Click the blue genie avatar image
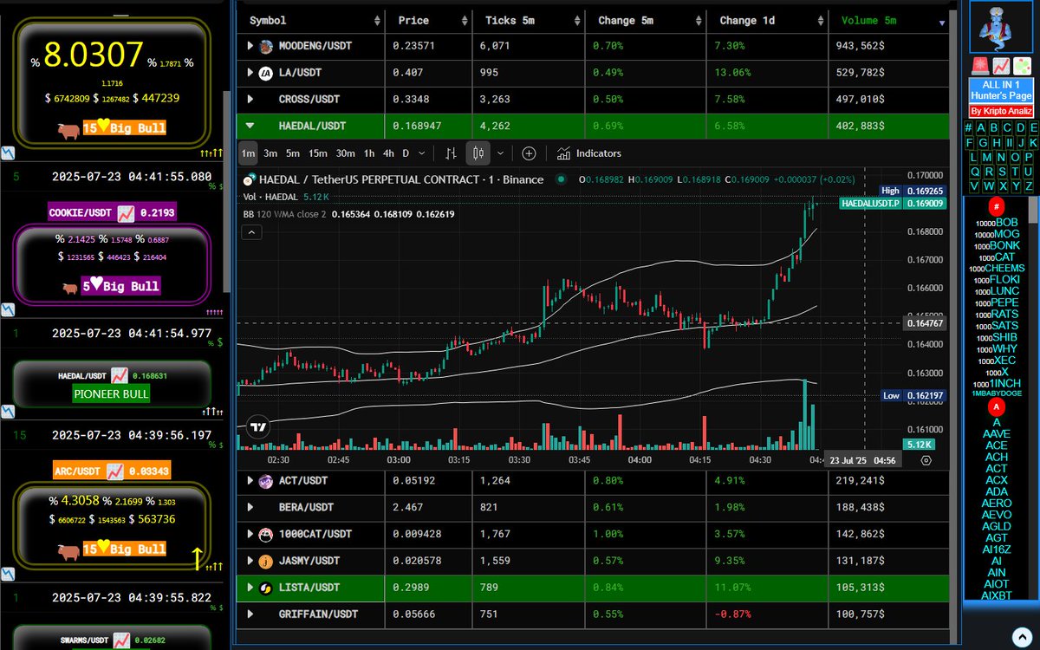 (x=1000, y=29)
